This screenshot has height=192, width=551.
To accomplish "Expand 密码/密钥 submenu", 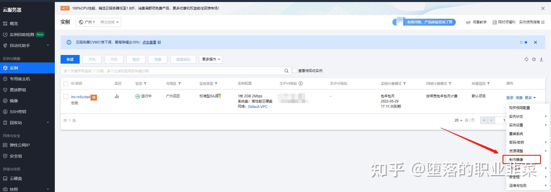I will coord(528,142).
